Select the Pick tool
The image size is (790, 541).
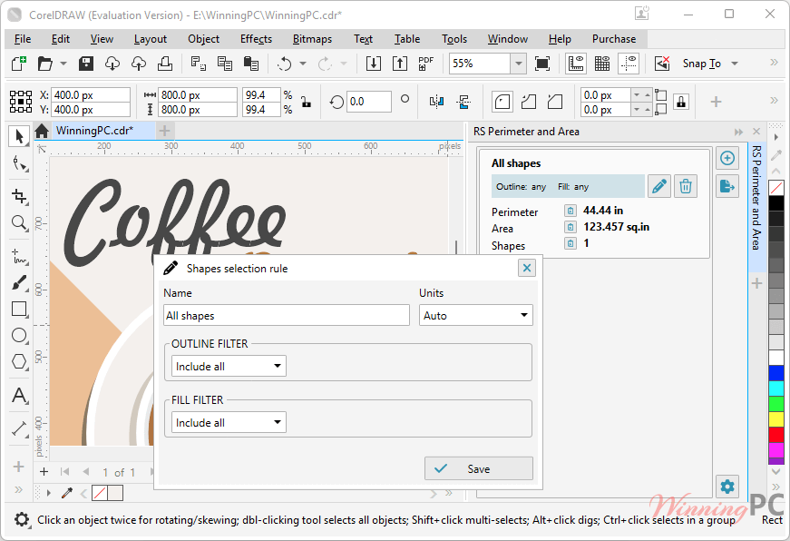pos(19,136)
